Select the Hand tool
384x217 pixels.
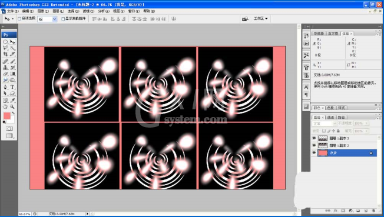pyautogui.click(x=5, y=106)
